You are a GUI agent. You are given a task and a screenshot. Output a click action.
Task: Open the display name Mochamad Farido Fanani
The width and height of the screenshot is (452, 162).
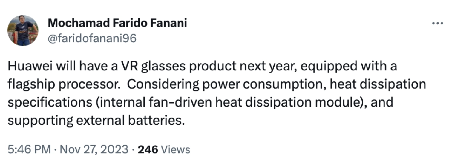(117, 23)
